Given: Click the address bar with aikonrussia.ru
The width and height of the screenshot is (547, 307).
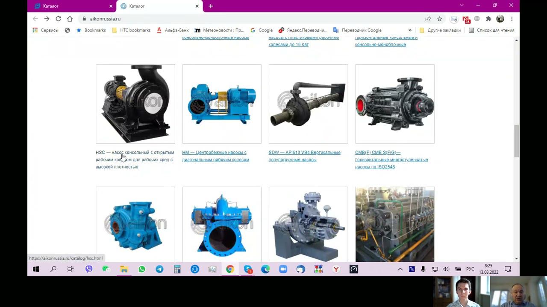Looking at the screenshot, I should [x=252, y=19].
